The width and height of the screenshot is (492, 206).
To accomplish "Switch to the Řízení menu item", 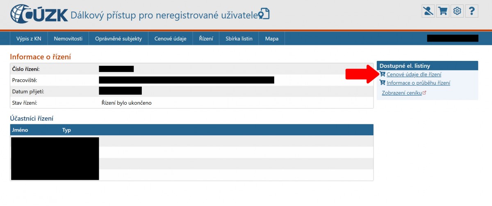I will coord(206,39).
